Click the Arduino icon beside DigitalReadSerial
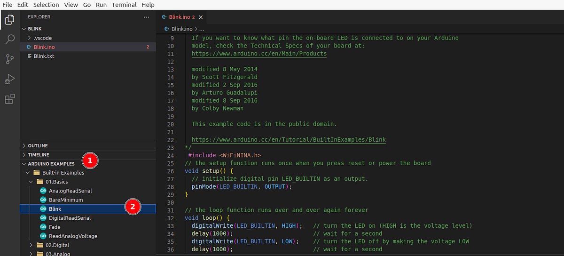The width and height of the screenshot is (564, 256). pos(43,218)
